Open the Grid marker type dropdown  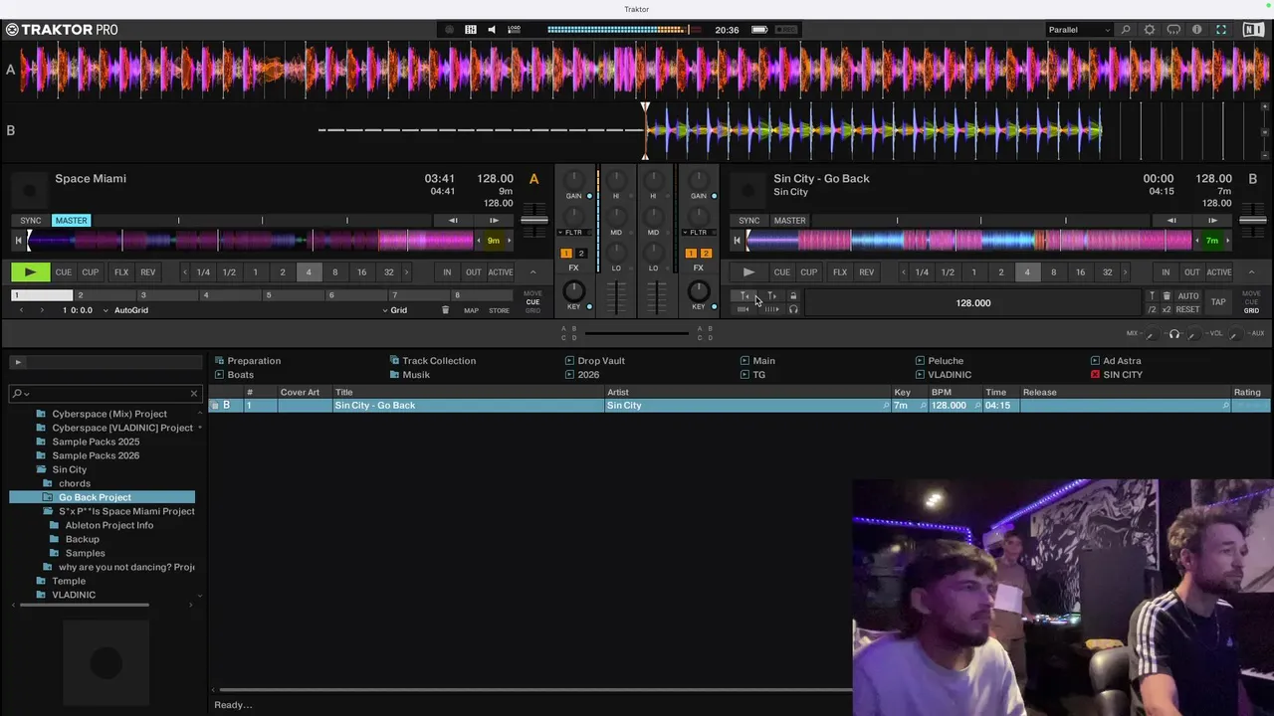point(395,310)
